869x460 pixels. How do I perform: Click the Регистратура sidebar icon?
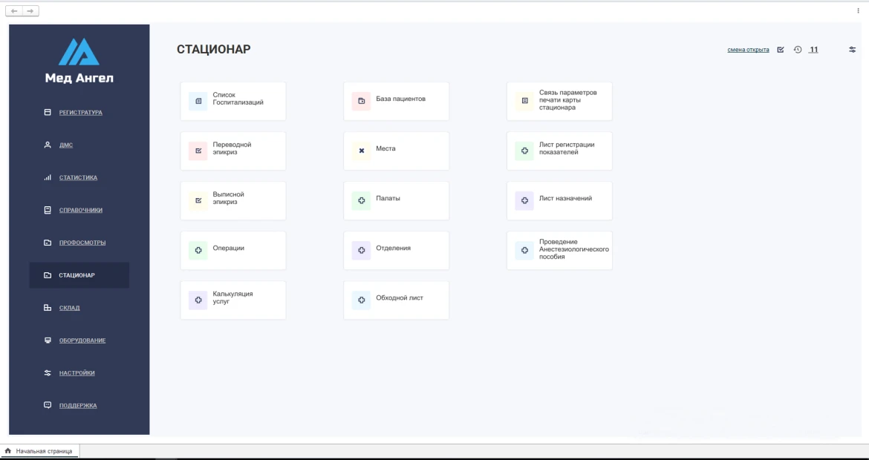(x=48, y=112)
